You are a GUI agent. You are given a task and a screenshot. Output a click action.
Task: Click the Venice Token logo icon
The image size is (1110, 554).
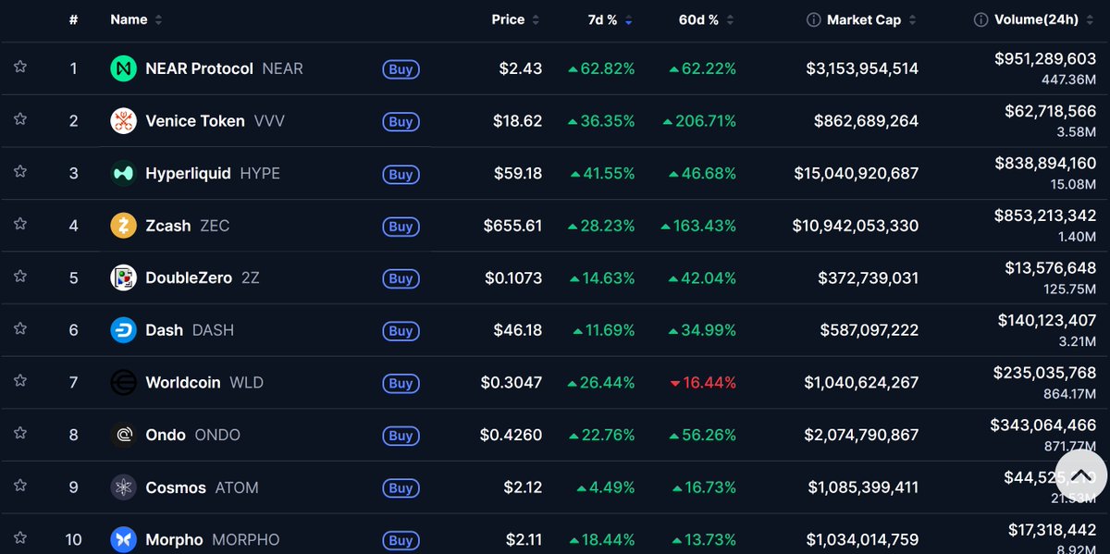tap(123, 121)
